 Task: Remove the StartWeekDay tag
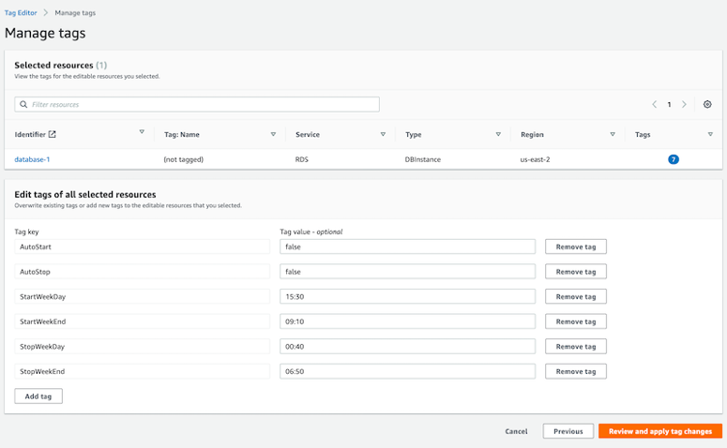point(576,296)
